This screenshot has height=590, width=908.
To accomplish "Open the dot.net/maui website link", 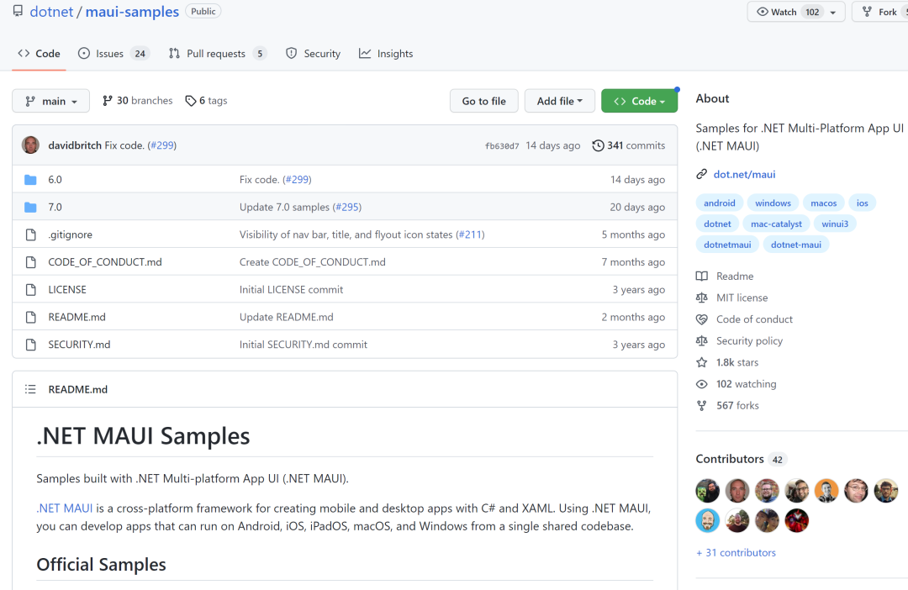I will (x=744, y=174).
